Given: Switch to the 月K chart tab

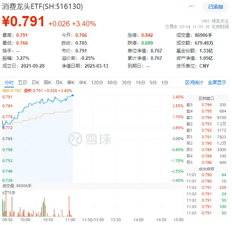Looking at the screenshot, I should tap(59, 82).
